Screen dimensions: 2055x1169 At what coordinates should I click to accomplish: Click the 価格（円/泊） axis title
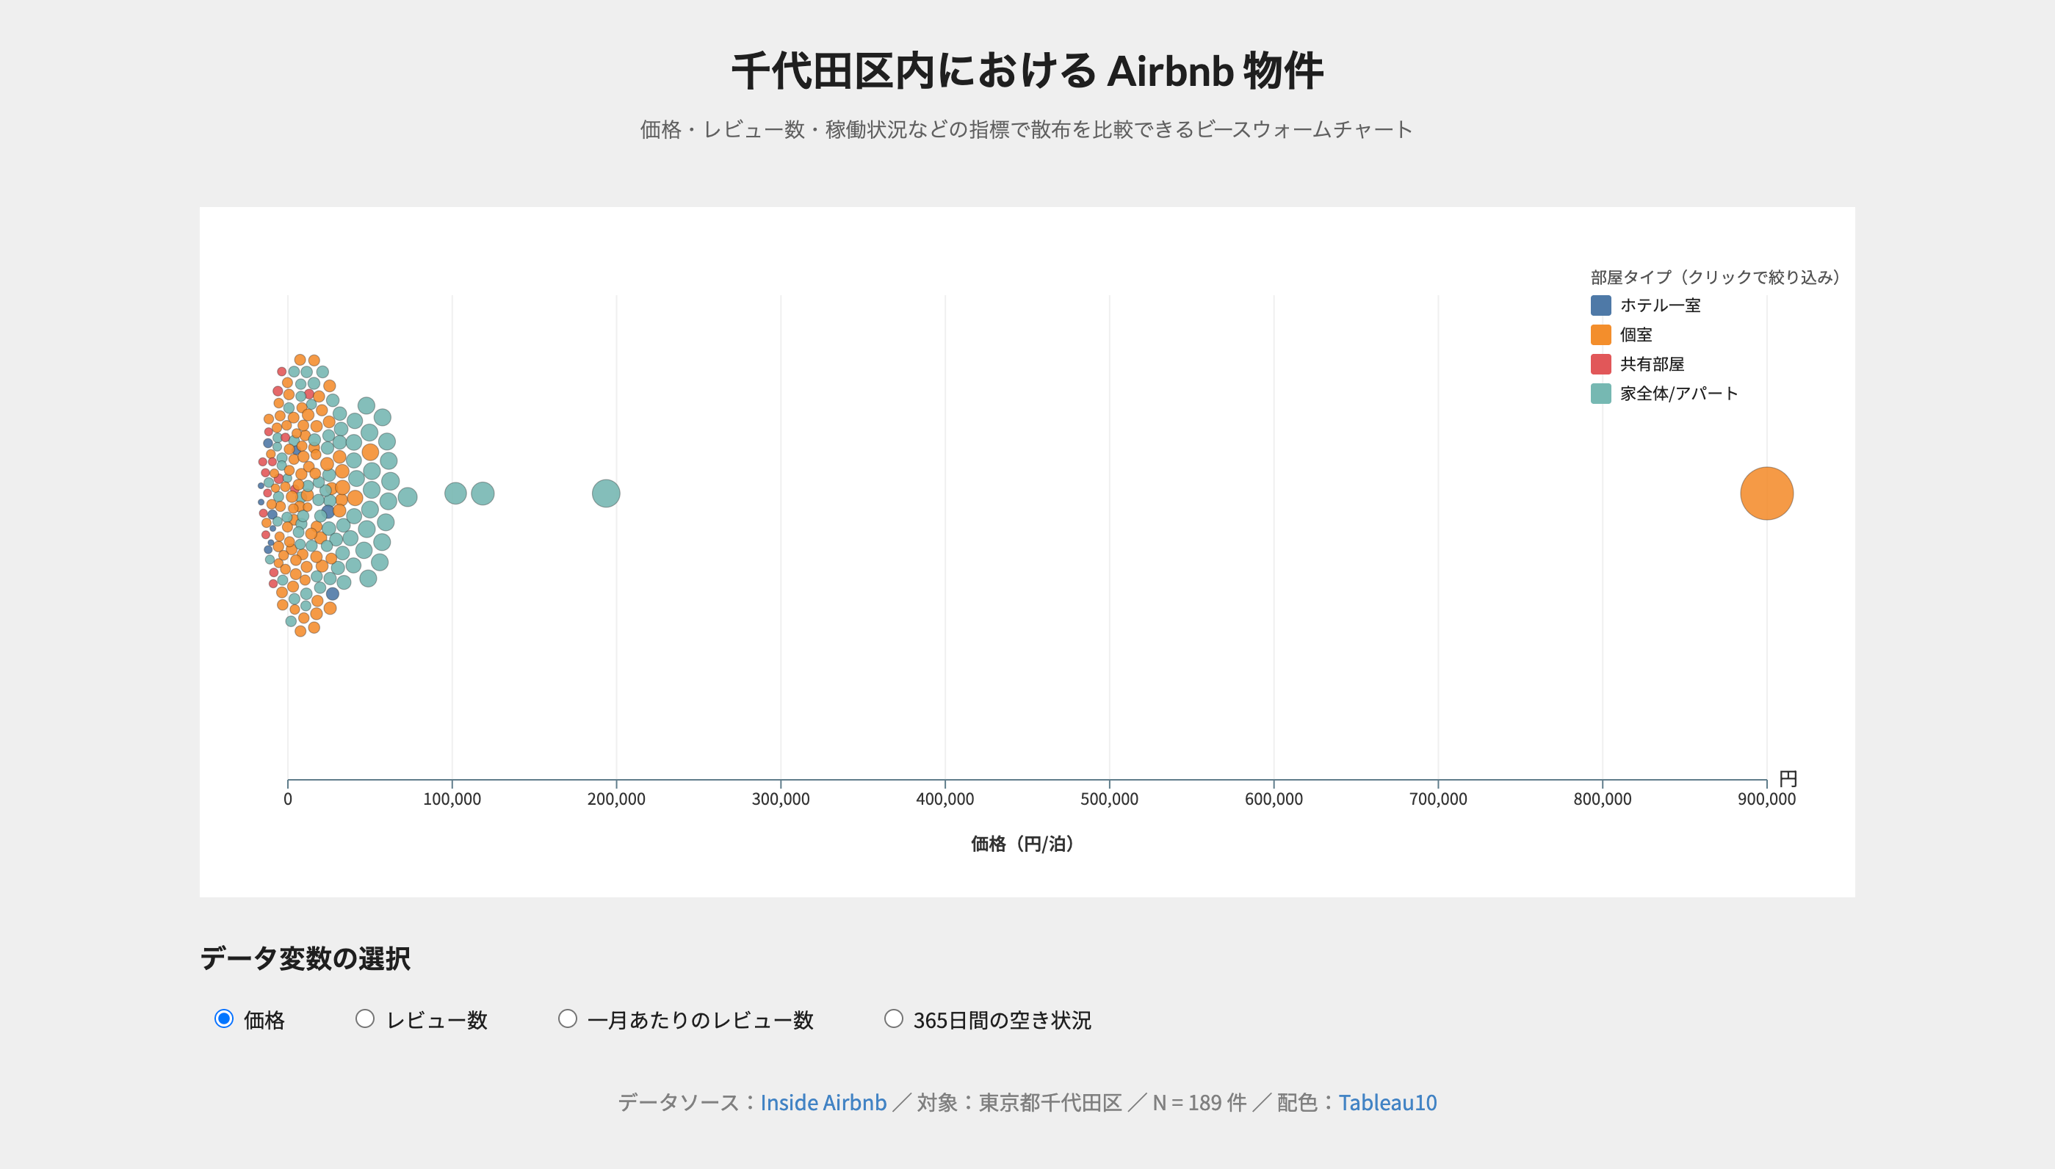[x=1022, y=844]
